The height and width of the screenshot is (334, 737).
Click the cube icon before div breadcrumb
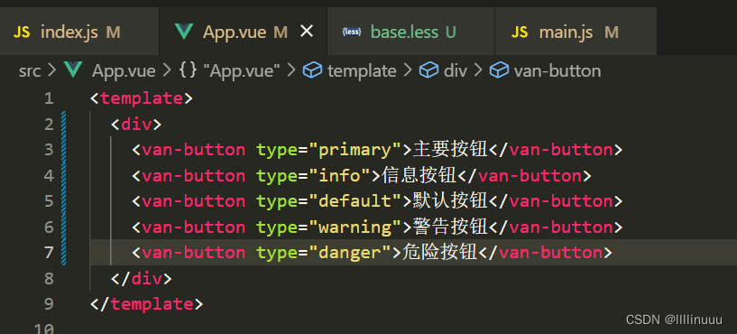coord(428,70)
